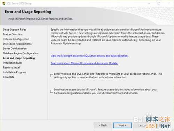174x131 pixels.
Task: Click the Help Microsoft improve SQL Server subtitle
Action: 41,19
